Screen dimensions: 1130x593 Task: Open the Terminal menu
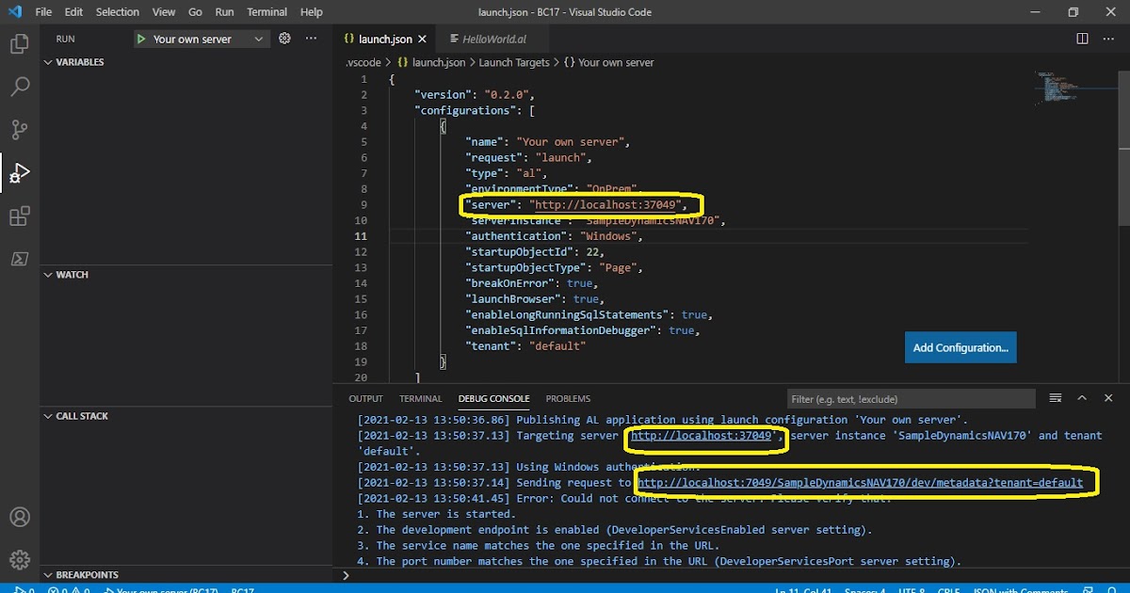click(x=266, y=11)
